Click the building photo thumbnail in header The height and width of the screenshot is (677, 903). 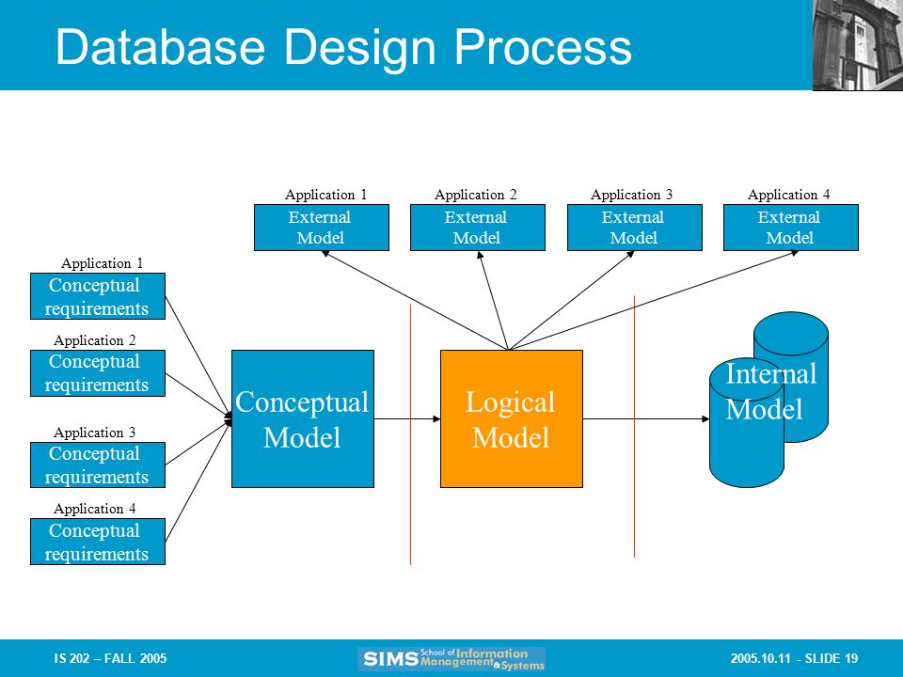(858, 45)
